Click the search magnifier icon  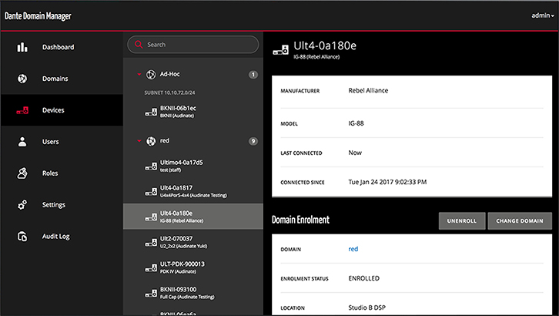[139, 45]
